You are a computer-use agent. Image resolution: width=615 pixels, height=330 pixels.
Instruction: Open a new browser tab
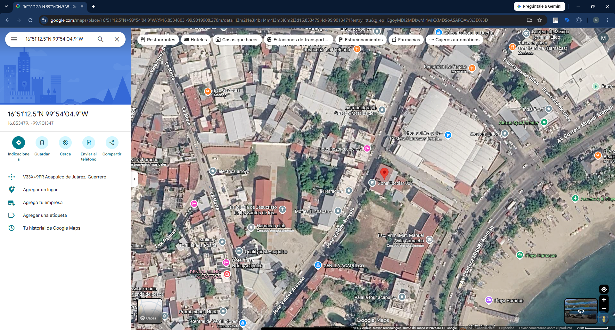[94, 6]
